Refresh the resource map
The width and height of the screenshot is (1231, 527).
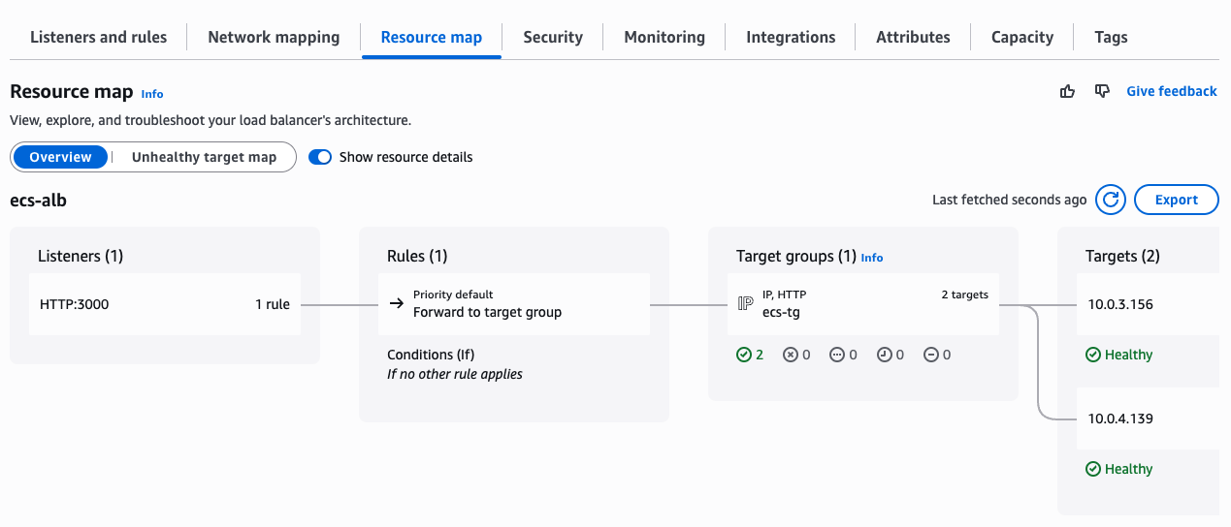pos(1111,200)
